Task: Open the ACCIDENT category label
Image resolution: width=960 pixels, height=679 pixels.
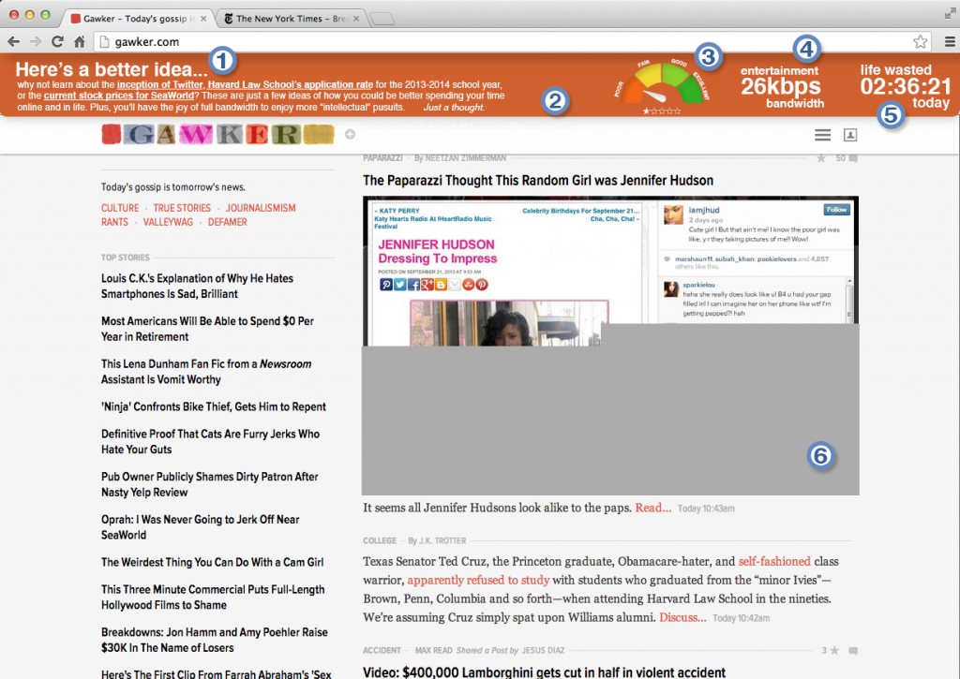Action: [382, 650]
